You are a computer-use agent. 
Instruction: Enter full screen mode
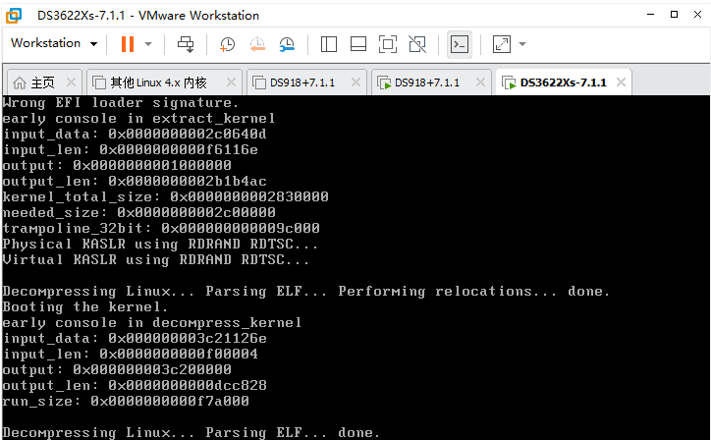388,44
